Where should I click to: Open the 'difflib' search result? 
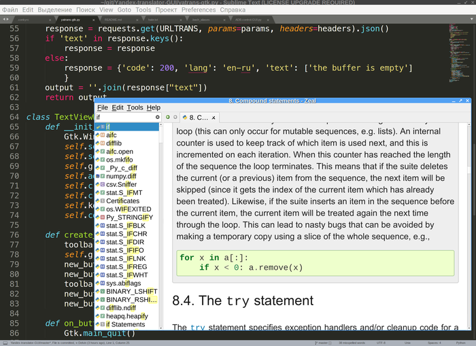click(114, 143)
